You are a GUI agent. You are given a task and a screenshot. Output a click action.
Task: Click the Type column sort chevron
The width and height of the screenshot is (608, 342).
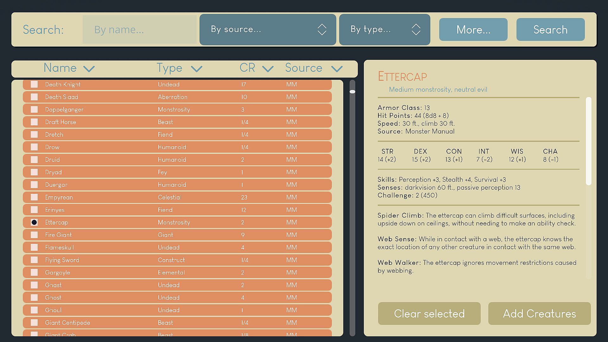(196, 69)
